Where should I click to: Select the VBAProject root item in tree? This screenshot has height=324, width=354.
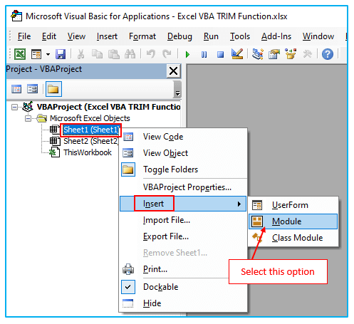click(108, 107)
